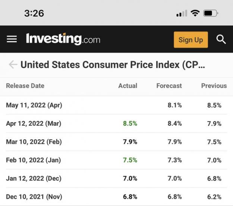
Task: Tap the green 7.5% actual value
Action: pos(130,160)
